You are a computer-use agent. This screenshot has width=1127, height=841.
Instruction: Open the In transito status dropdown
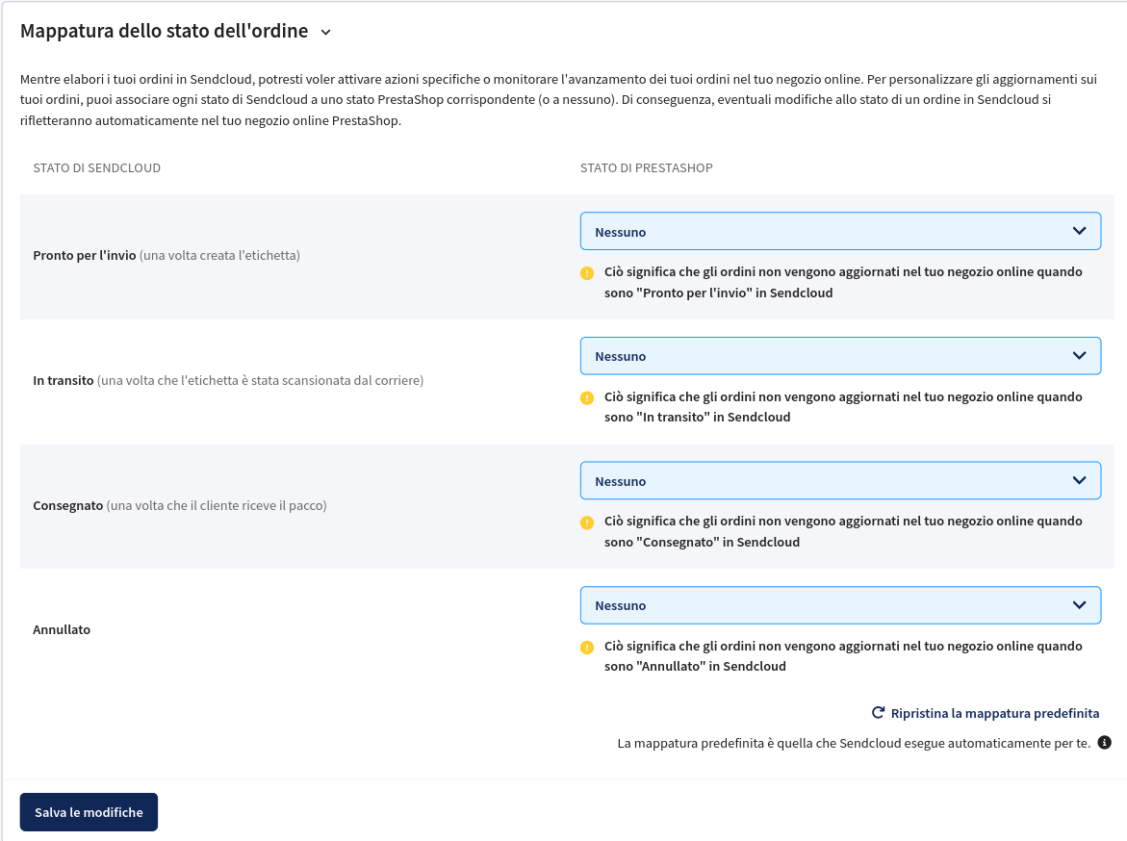tap(840, 356)
